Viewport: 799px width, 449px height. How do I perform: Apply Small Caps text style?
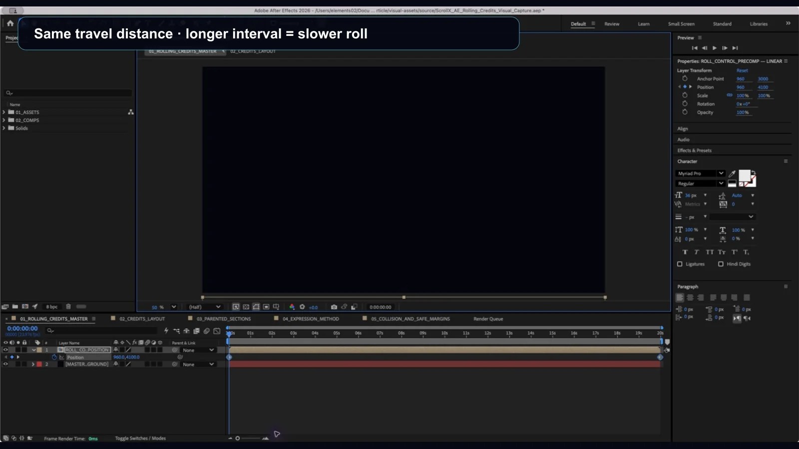[x=722, y=252]
